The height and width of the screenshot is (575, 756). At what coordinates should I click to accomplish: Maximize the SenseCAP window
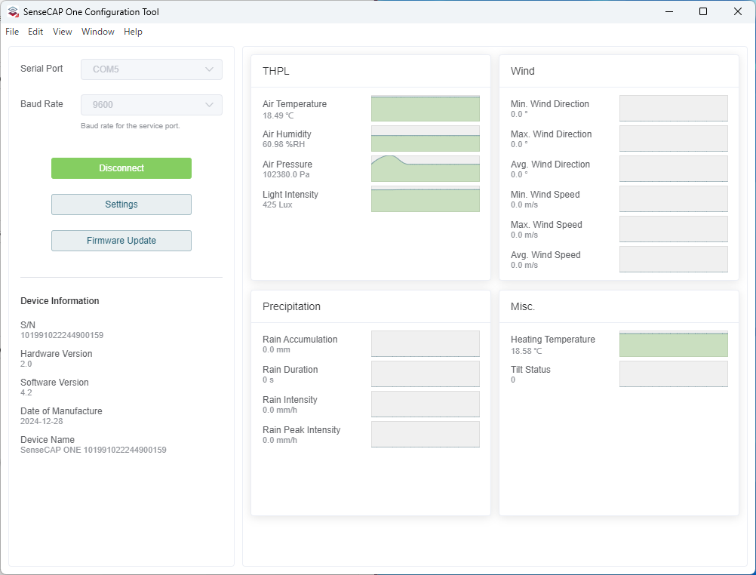[703, 11]
